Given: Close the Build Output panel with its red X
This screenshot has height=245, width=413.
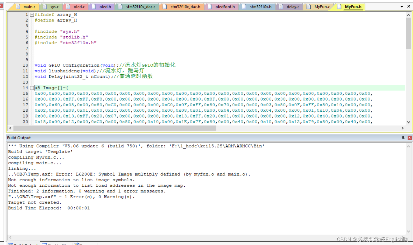Looking at the screenshot, I should tap(410, 138).
